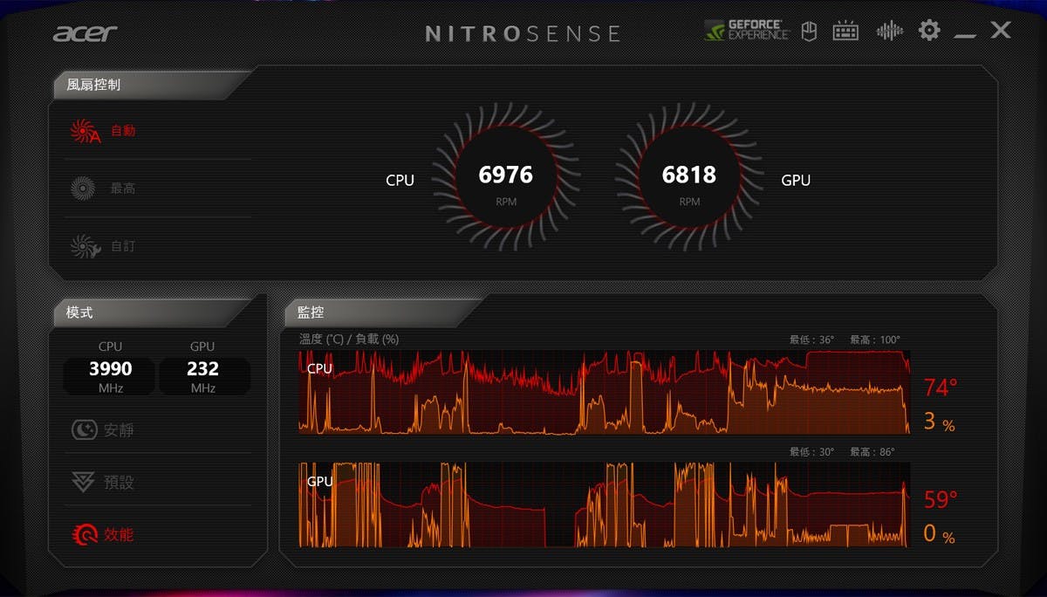Click the CPU temperature and load graph
This screenshot has height=597, width=1047.
604,392
